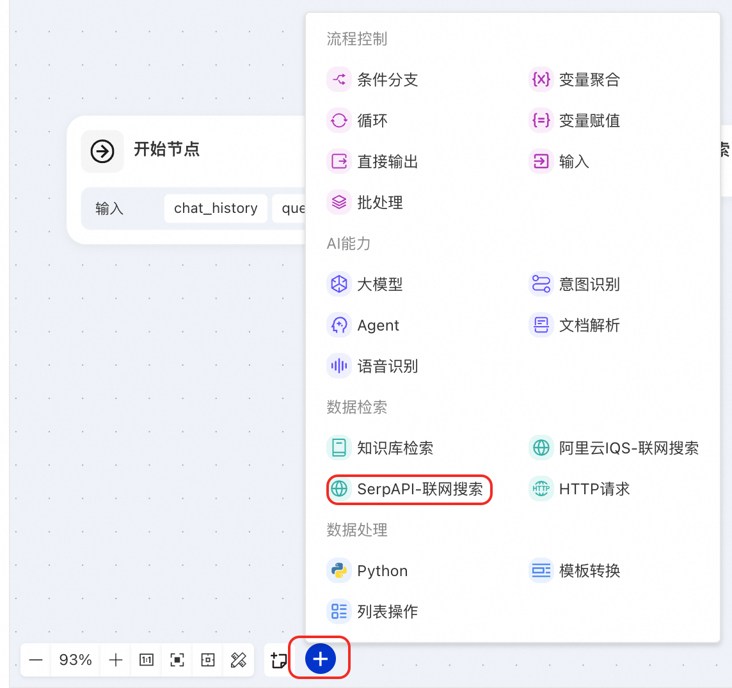Screen dimensions: 732x688
Task: Select 变量聚合 menu entry
Action: (x=575, y=80)
